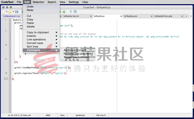Screen dimensions: 194x119
Task: Open the tab list arrow at far right
Action: tap(191, 16)
